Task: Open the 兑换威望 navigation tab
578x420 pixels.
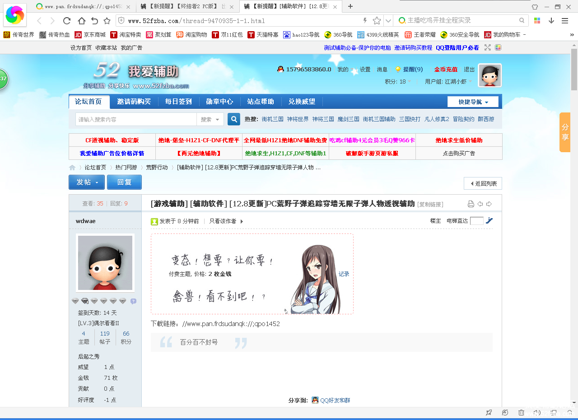Action: (302, 102)
